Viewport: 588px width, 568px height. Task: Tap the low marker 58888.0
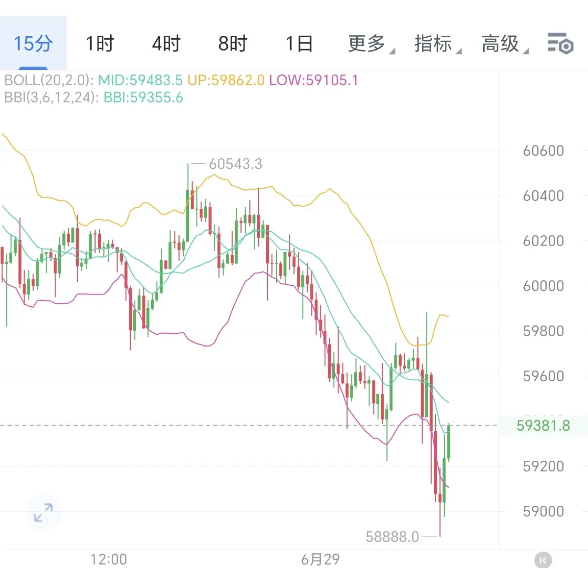coord(392,537)
